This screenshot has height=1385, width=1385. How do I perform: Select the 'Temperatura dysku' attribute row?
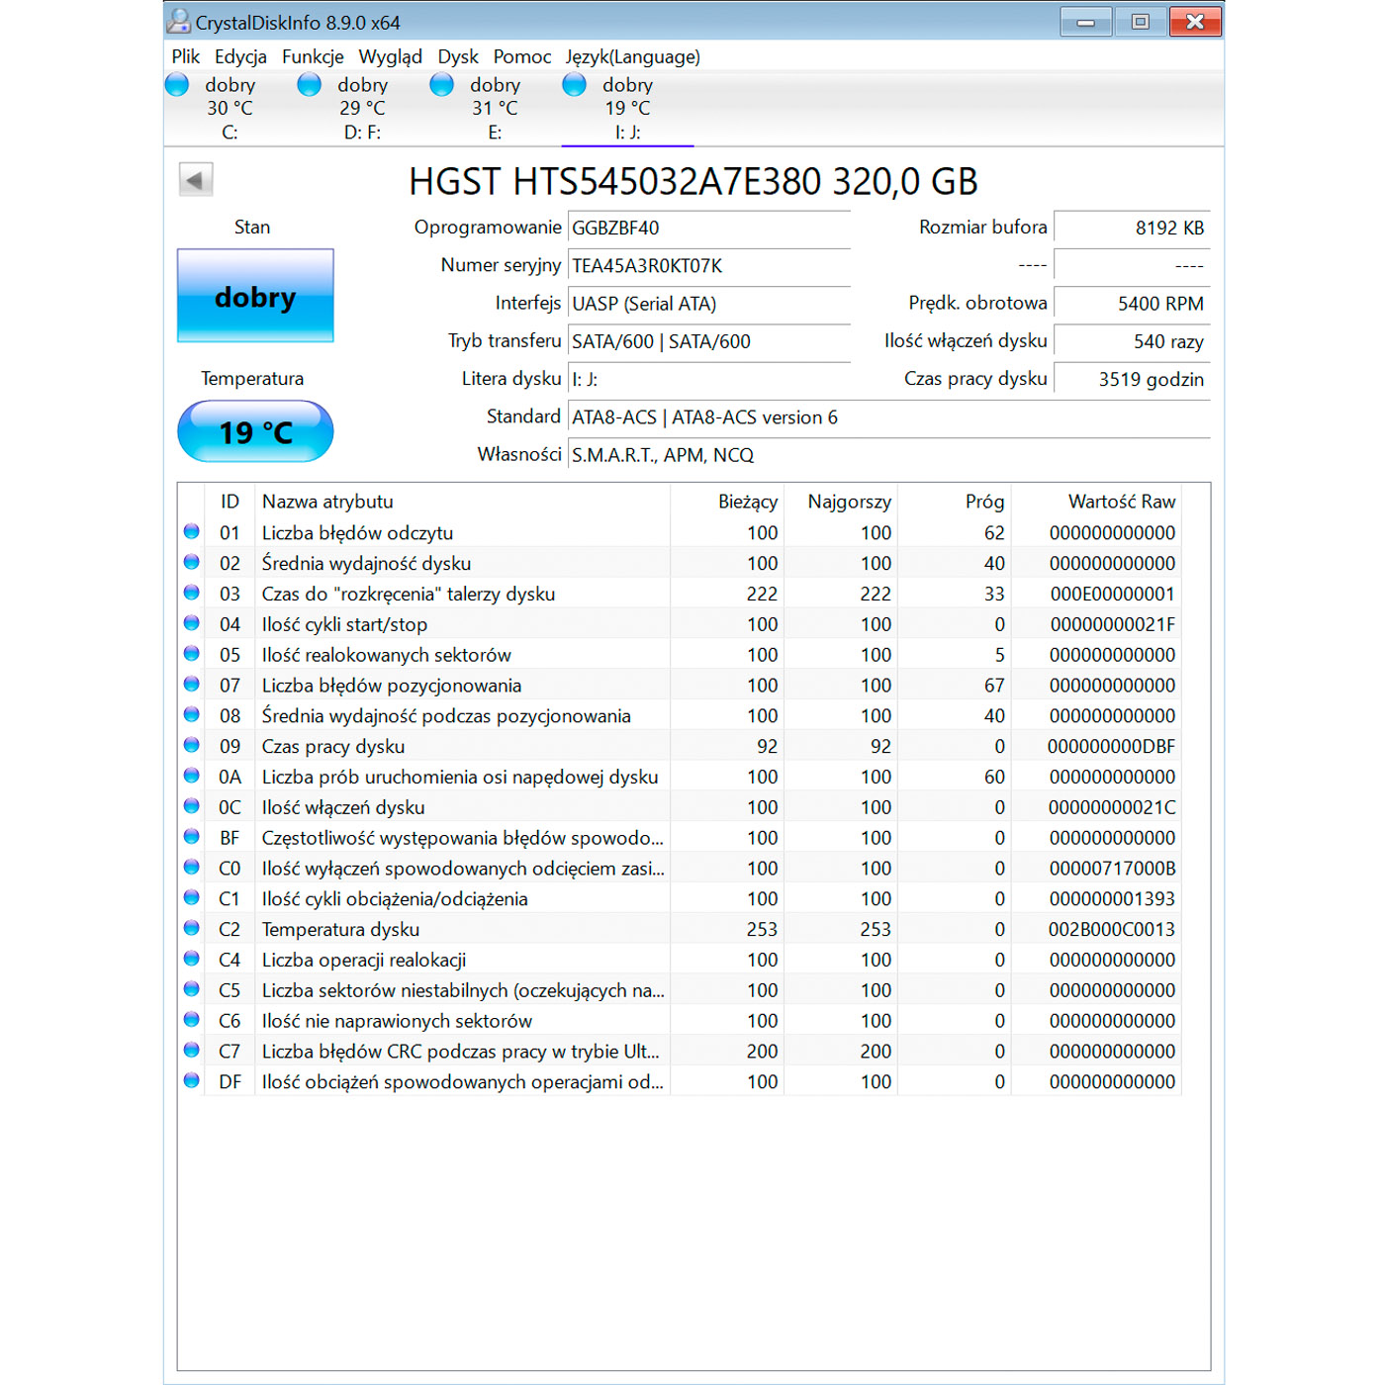[x=680, y=929]
